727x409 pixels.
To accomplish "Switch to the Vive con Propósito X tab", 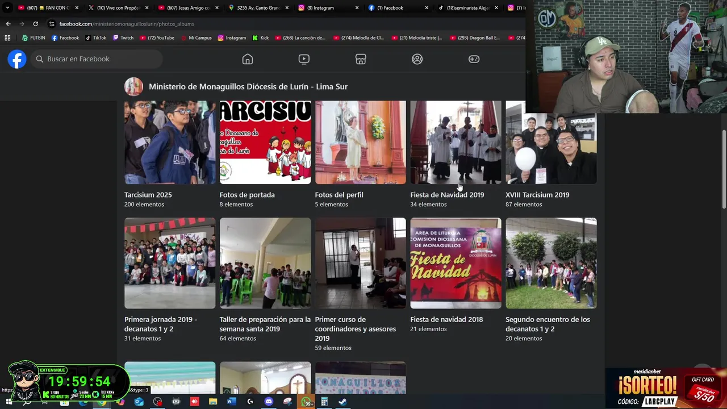I will tap(118, 8).
